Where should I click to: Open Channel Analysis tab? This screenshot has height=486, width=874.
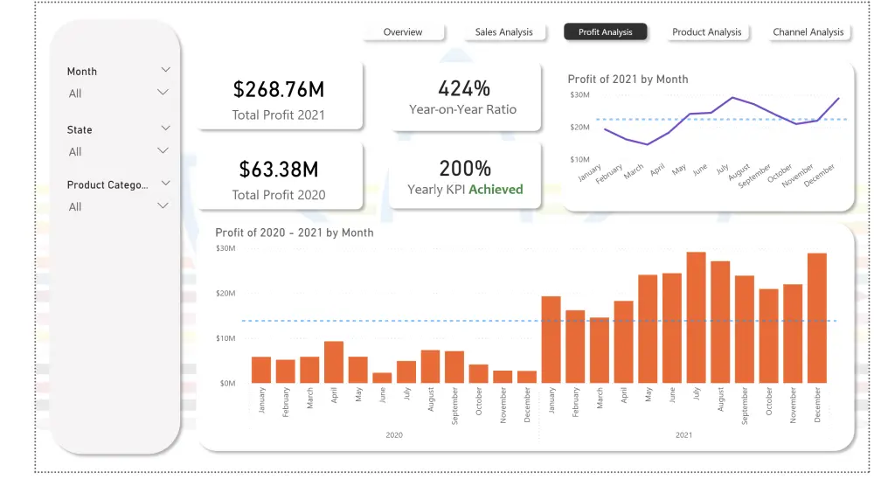click(x=808, y=31)
